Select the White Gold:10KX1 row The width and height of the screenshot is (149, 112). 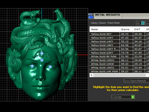[x=119, y=60]
